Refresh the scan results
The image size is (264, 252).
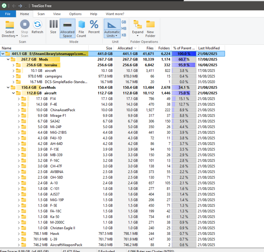(x=37, y=25)
